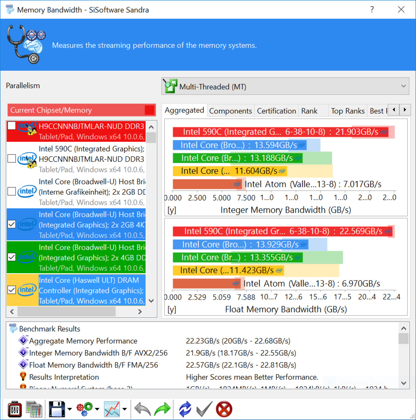The width and height of the screenshot is (416, 420).
Task: Open the Top Ranks tab
Action: pos(348,111)
